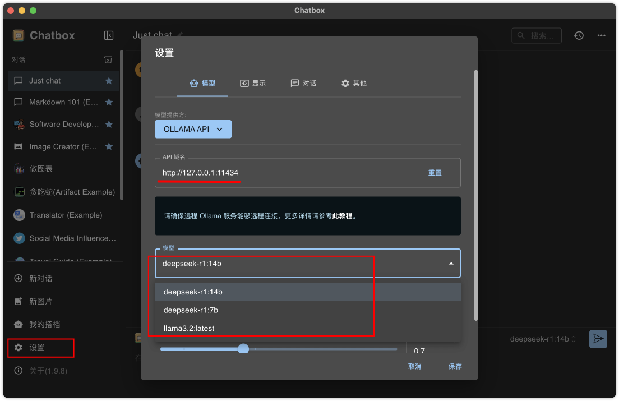The height and width of the screenshot is (401, 619).
Task: Open the 做图表 conversation
Action: [x=63, y=168]
